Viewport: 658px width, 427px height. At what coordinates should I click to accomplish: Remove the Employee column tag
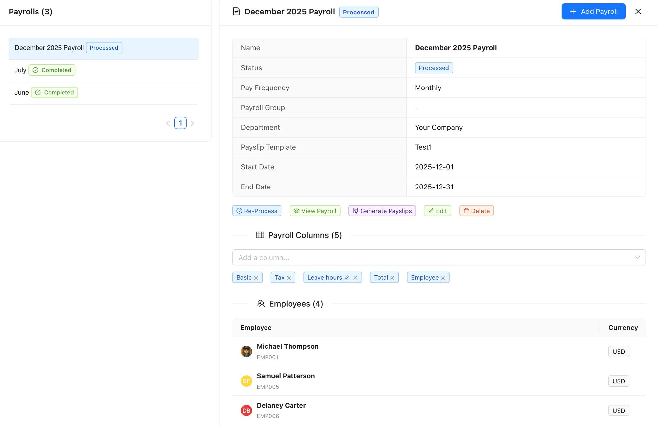pyautogui.click(x=443, y=278)
